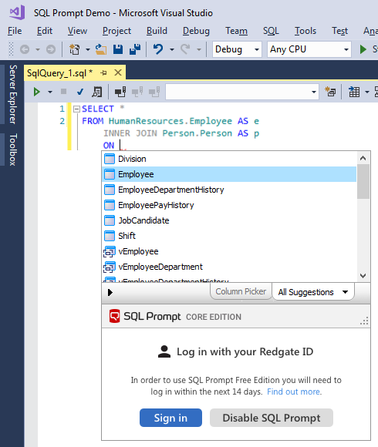378x447 pixels.
Task: Pin the SqlQuery_1.sql tab
Action: tap(103, 73)
